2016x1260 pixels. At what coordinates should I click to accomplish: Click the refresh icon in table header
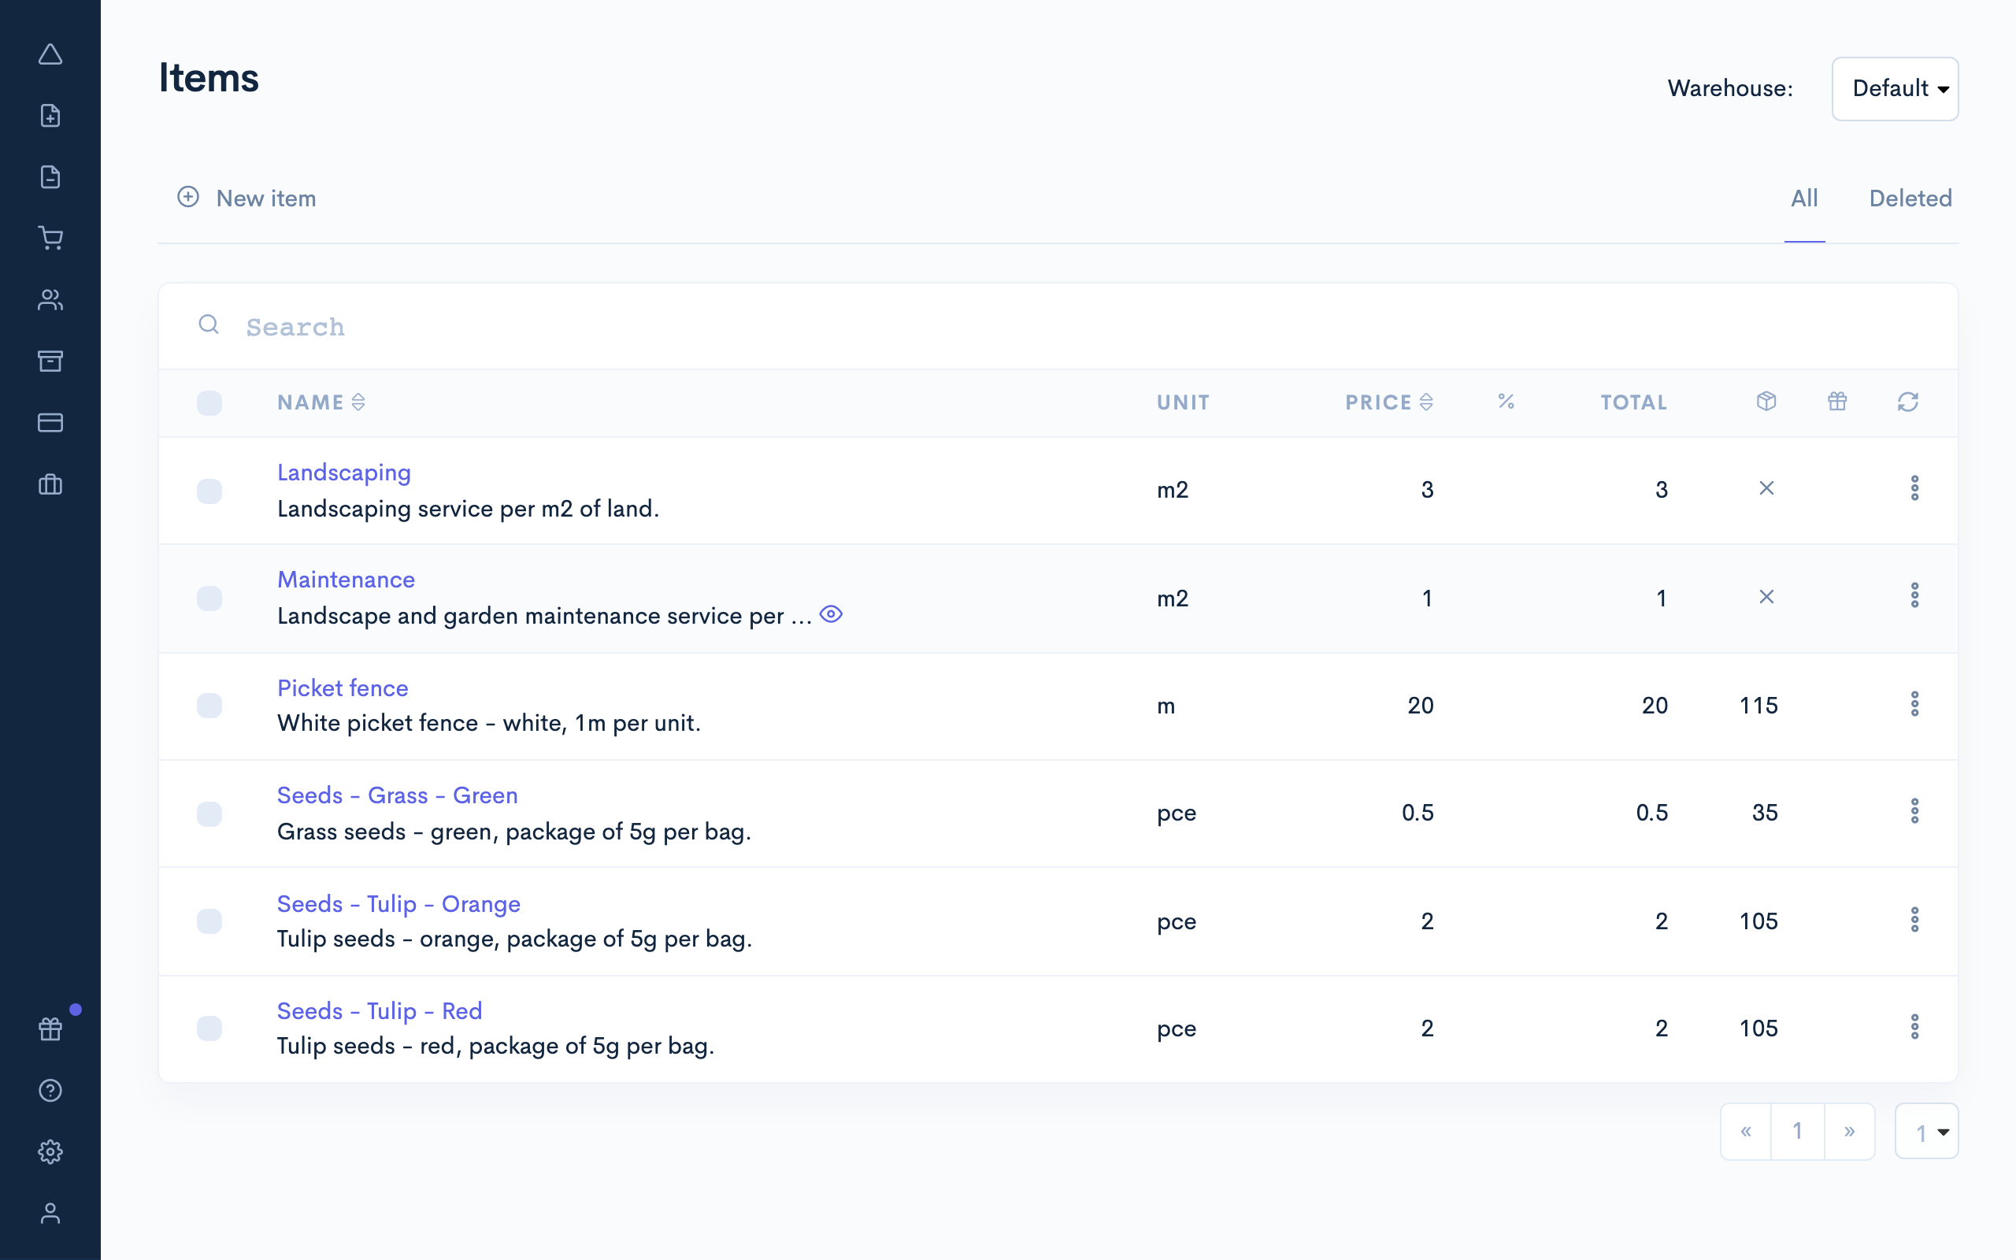(x=1907, y=402)
